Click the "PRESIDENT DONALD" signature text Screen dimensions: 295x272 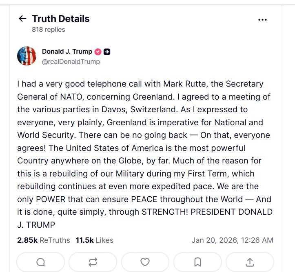click(231, 212)
